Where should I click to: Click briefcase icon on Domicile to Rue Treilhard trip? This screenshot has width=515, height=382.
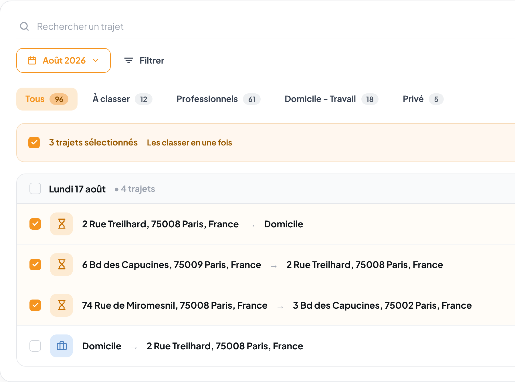coord(62,346)
